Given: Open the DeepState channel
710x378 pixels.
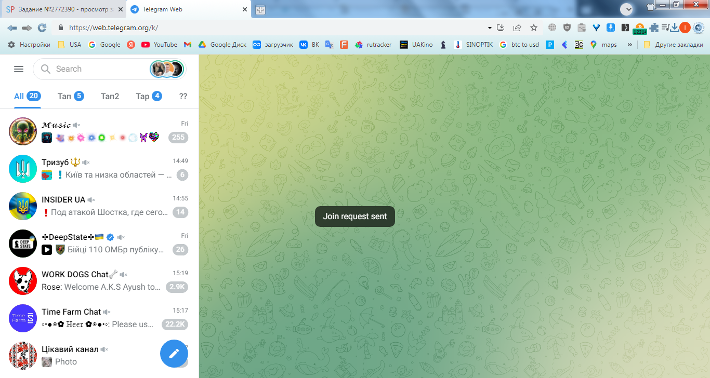Looking at the screenshot, I should [99, 244].
